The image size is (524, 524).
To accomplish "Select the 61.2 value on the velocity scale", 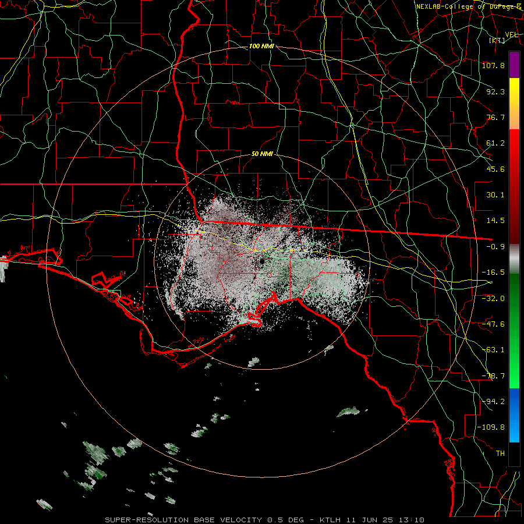I will (495, 143).
